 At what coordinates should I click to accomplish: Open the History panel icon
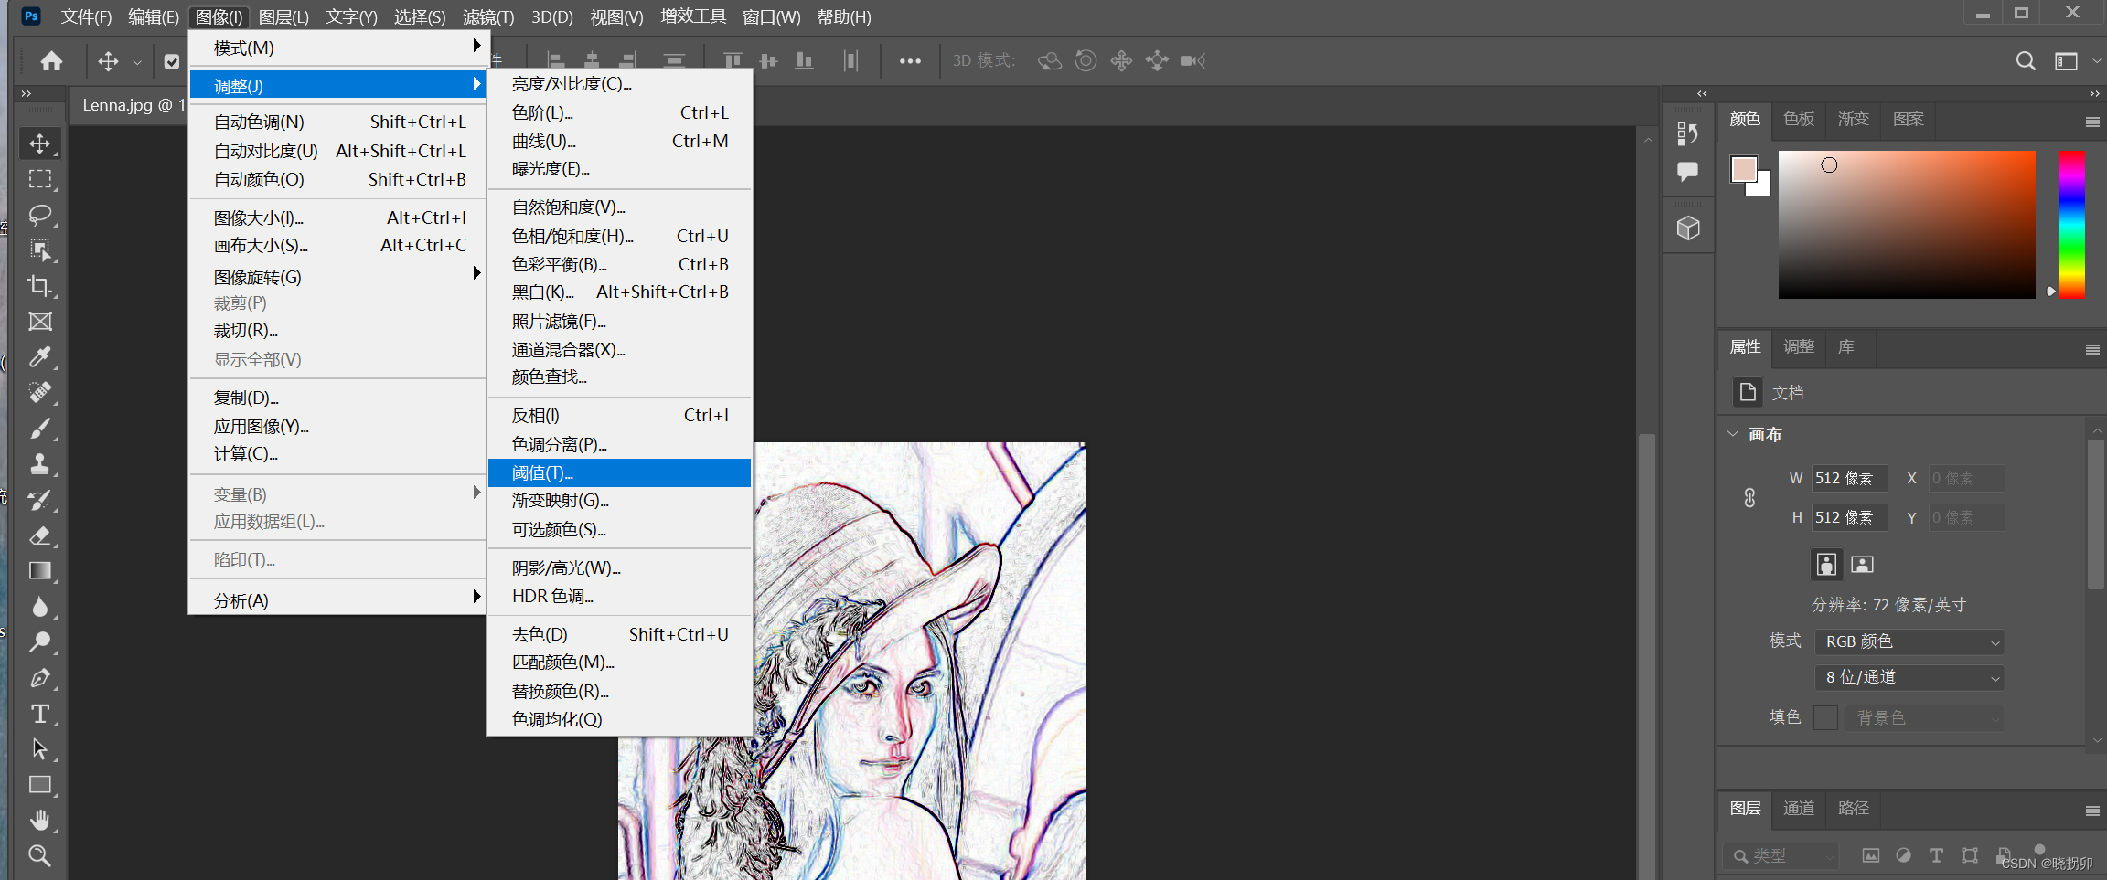pyautogui.click(x=1687, y=133)
